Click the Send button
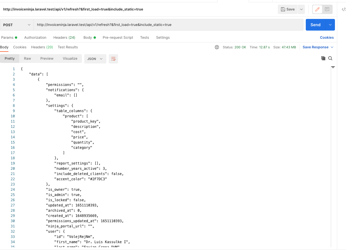Viewport: 346px width, 251px height. point(315,25)
